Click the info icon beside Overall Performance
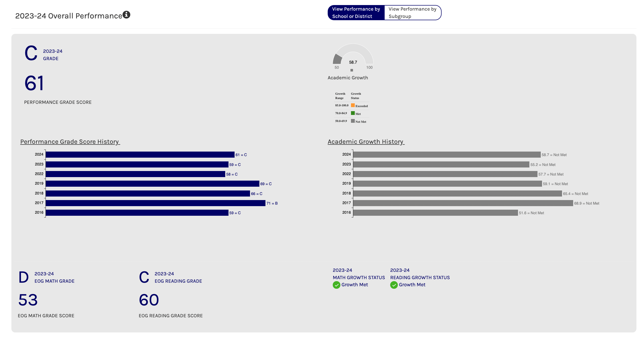This screenshot has width=643, height=338. (x=126, y=15)
